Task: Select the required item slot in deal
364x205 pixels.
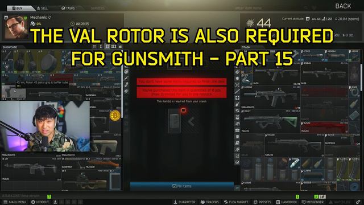Action: pos(175,121)
